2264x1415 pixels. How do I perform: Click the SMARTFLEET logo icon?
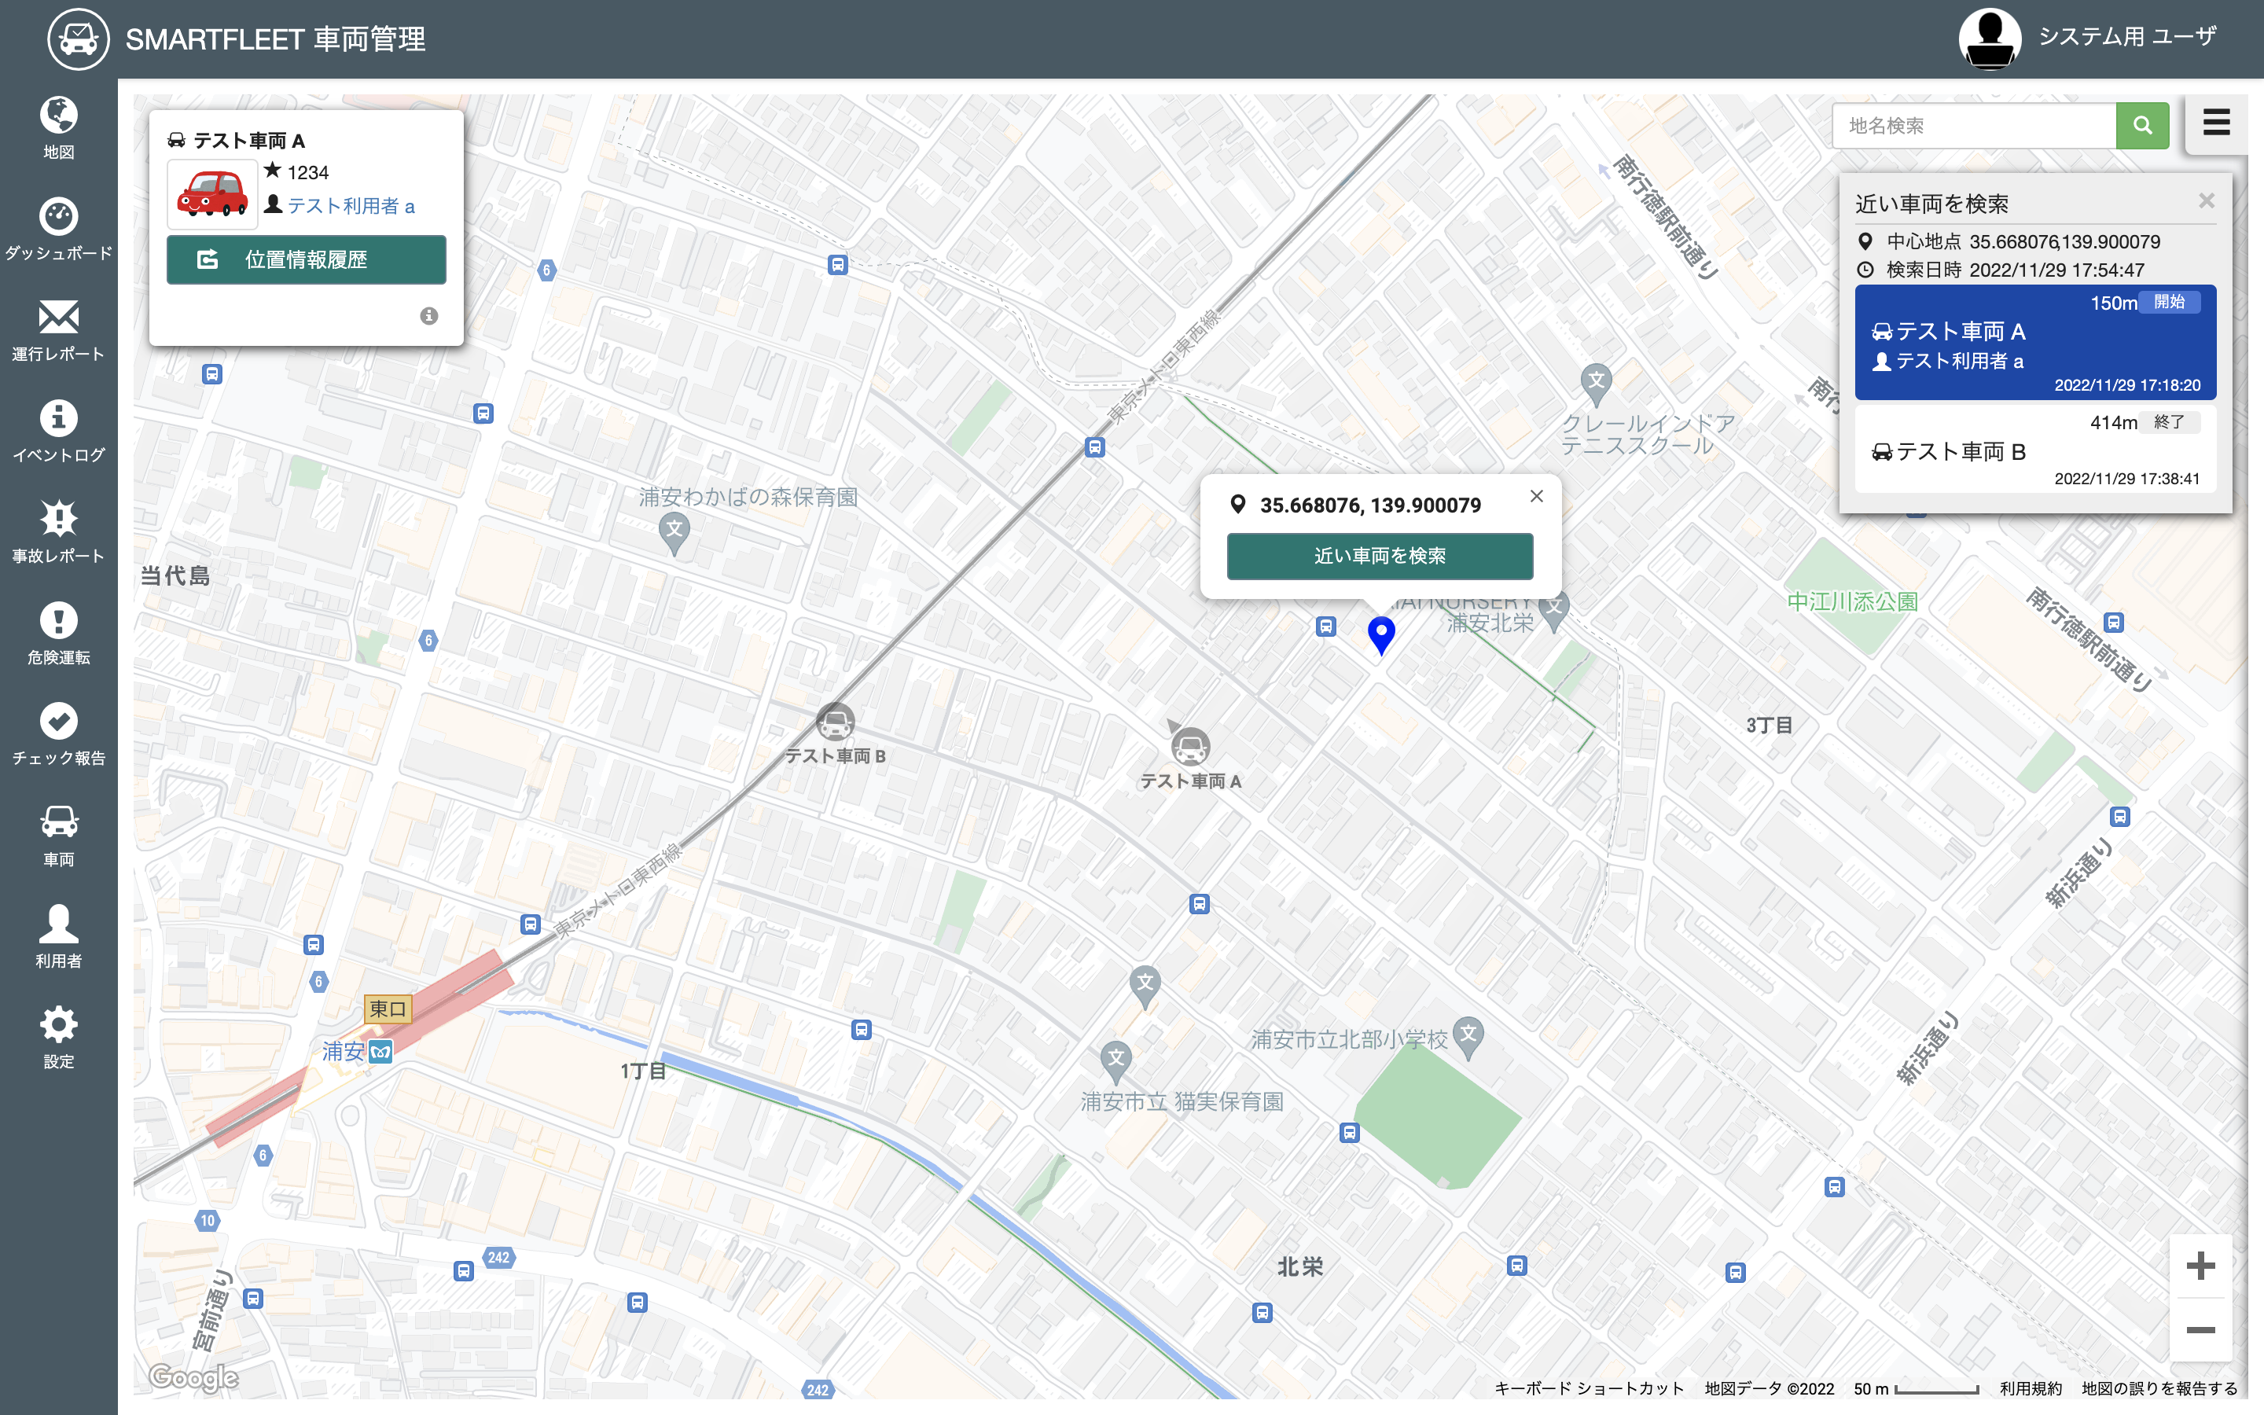[79, 39]
